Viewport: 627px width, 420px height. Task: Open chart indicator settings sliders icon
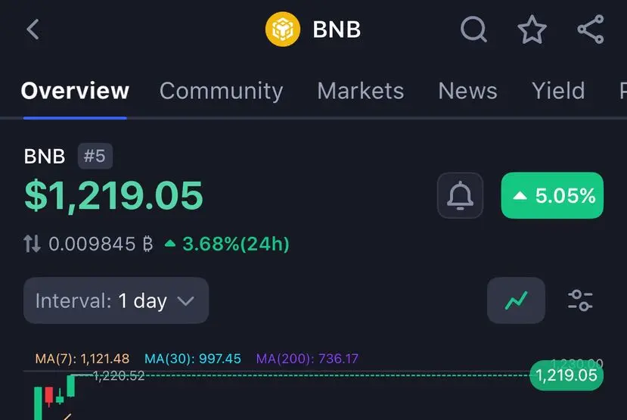[x=580, y=300]
